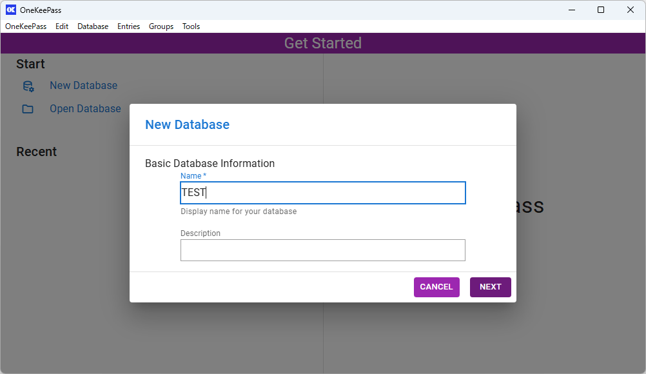This screenshot has width=646, height=374.
Task: Click the OneKeePass logo in title bar
Action: (10, 10)
